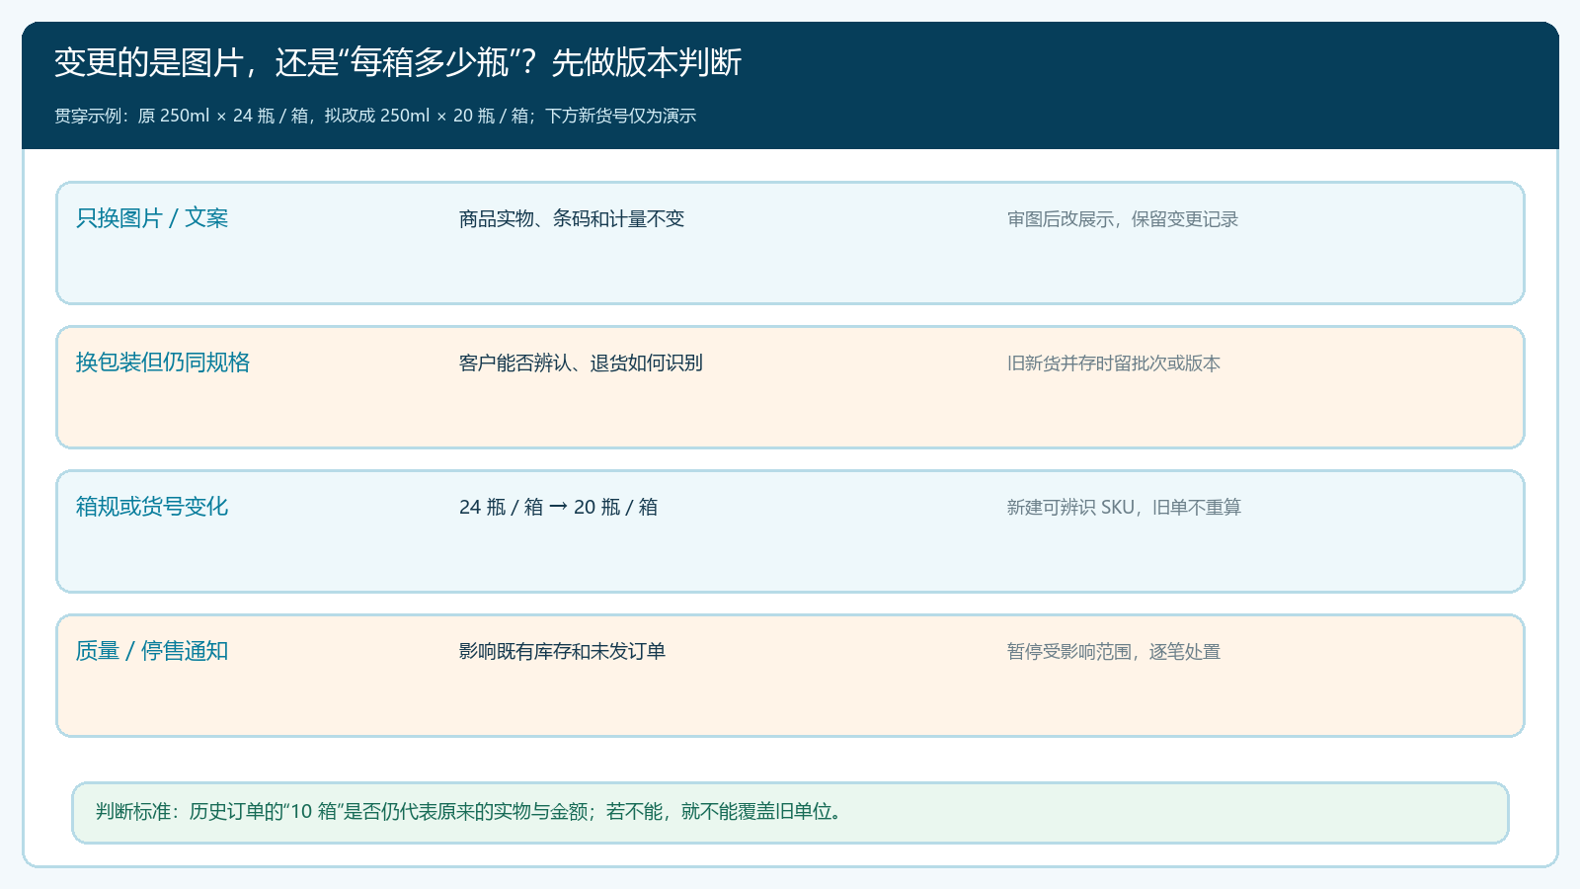
Task: Select the subtitle line starting with 贯穿示例
Action: click(375, 116)
